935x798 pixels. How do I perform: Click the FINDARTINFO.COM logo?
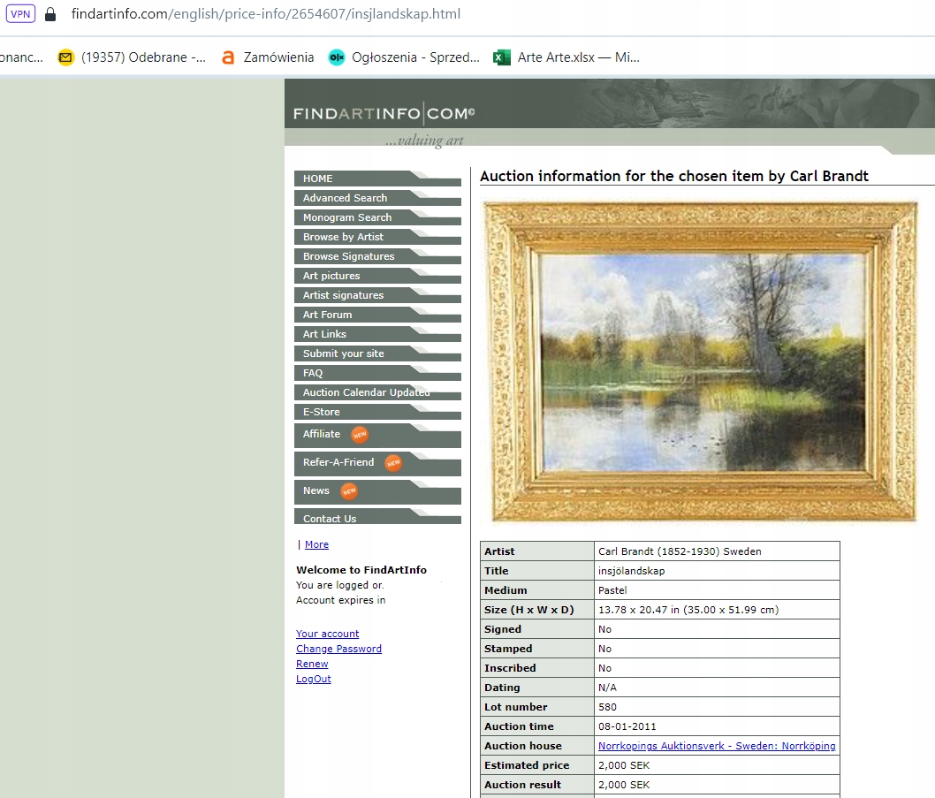click(384, 113)
